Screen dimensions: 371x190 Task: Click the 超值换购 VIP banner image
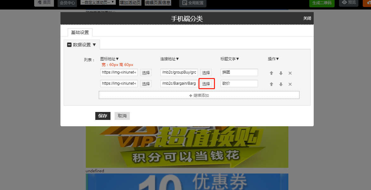(187, 147)
